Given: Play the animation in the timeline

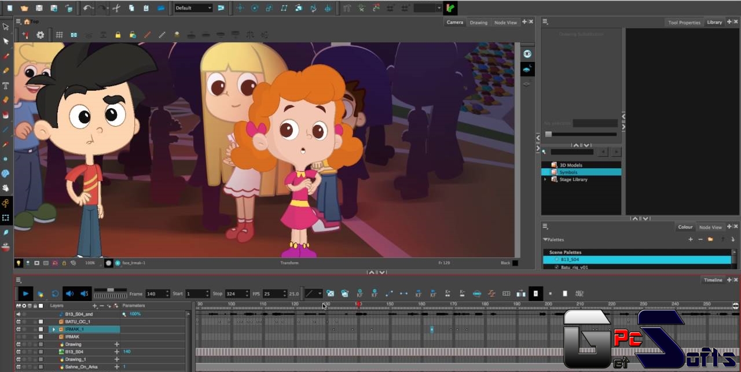Looking at the screenshot, I should [x=25, y=294].
